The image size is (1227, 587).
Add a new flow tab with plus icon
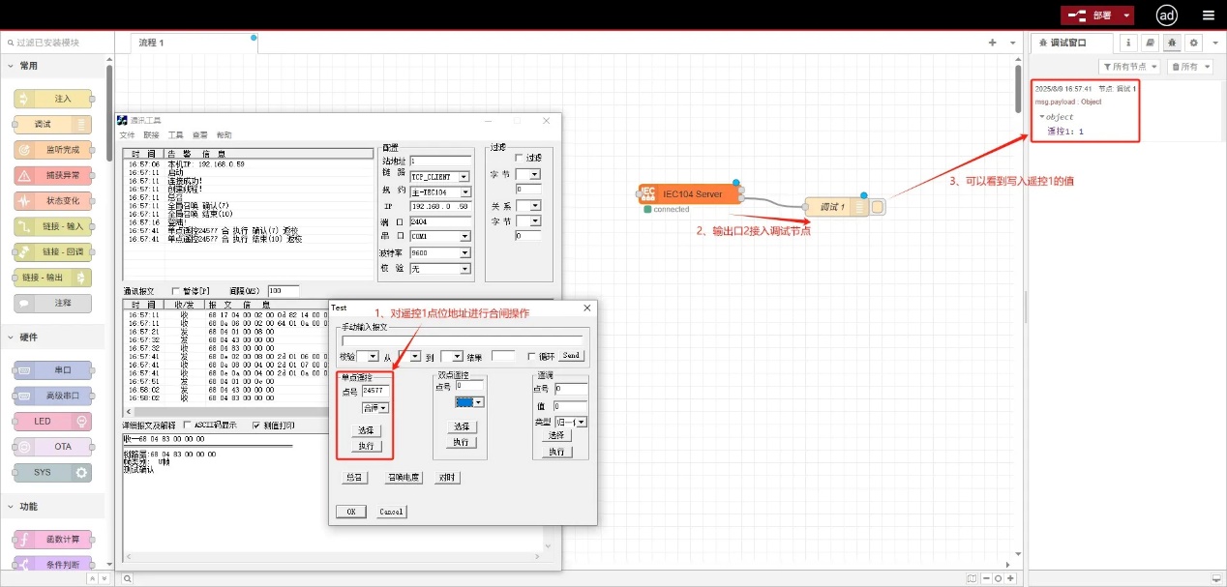click(x=992, y=43)
